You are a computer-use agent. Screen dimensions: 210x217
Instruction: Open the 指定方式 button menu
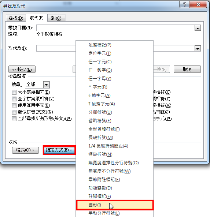[x=59, y=150]
